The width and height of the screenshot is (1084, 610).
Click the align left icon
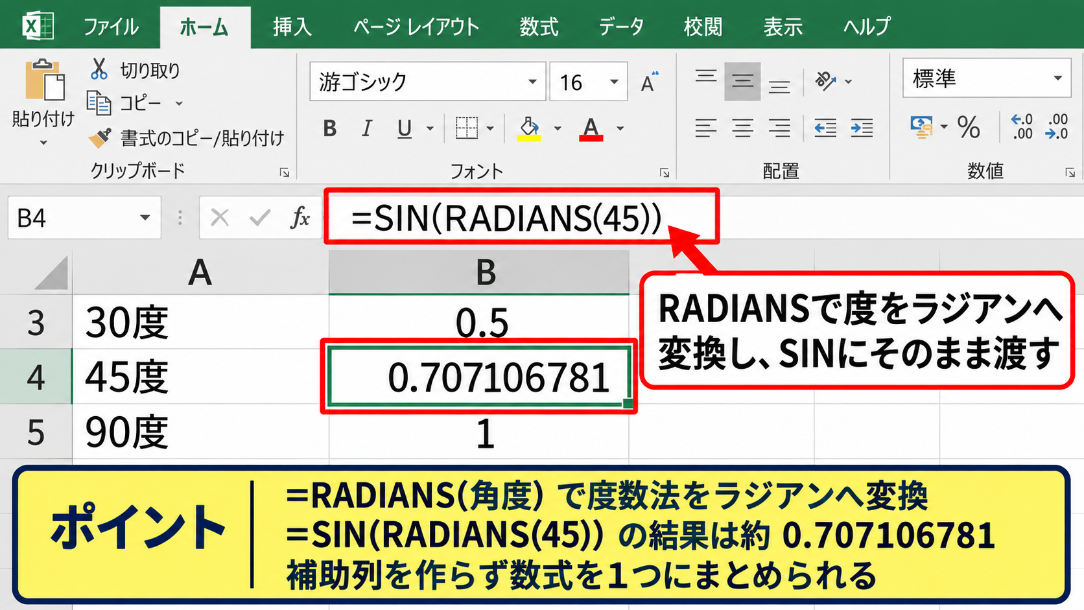[x=706, y=128]
